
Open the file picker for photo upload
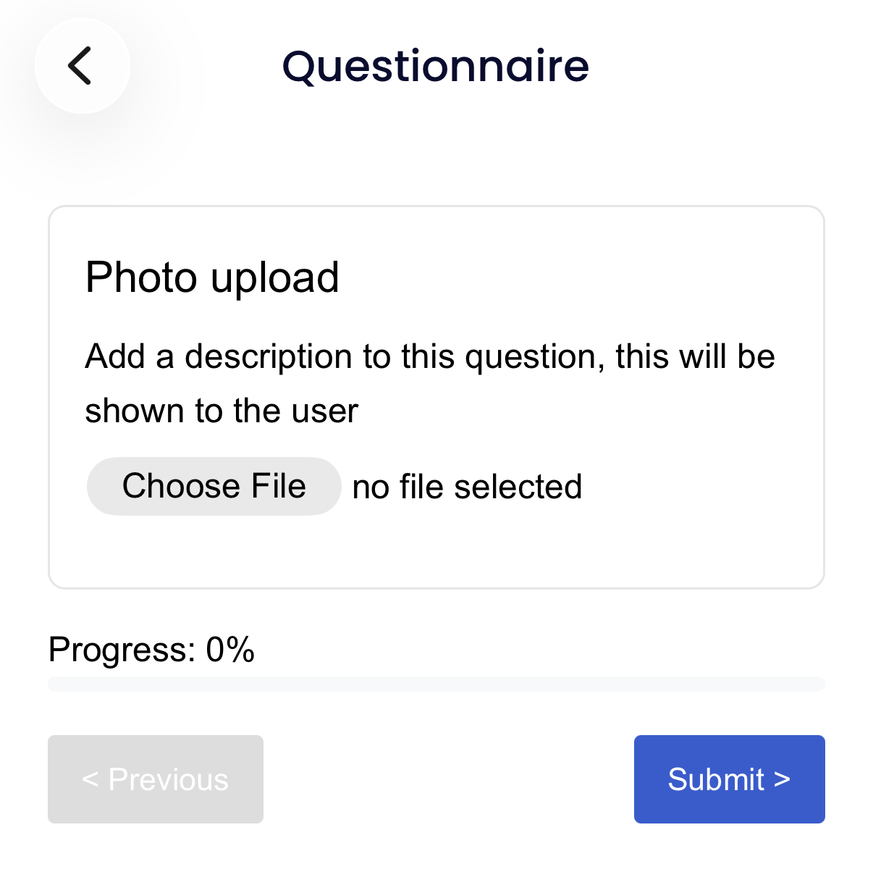click(x=214, y=486)
